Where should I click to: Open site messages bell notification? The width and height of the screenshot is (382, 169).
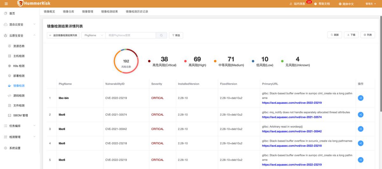tap(291, 4)
